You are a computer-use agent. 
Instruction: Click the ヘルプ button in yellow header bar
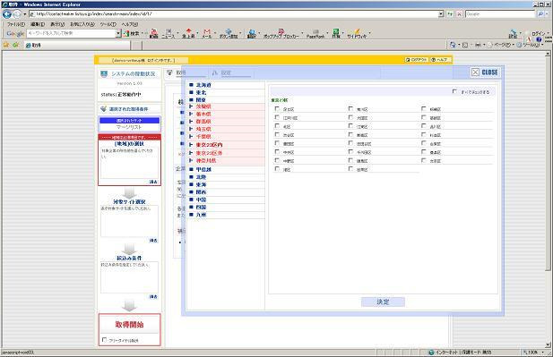coord(439,60)
